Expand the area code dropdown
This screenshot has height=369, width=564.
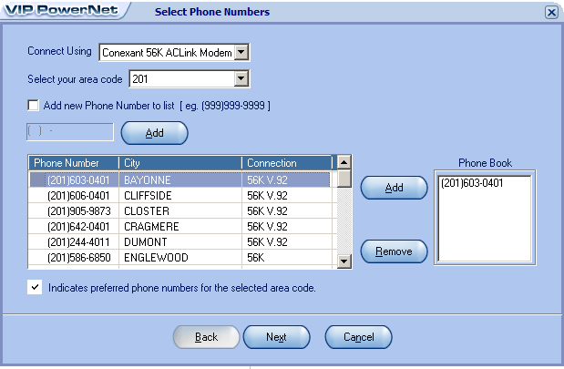(x=241, y=79)
